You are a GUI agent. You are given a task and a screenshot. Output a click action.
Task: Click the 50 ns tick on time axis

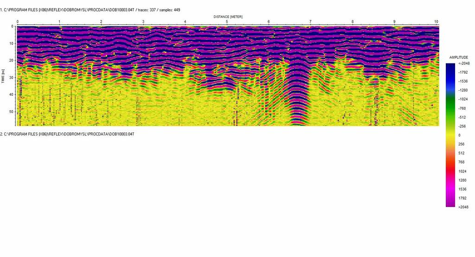[12, 112]
